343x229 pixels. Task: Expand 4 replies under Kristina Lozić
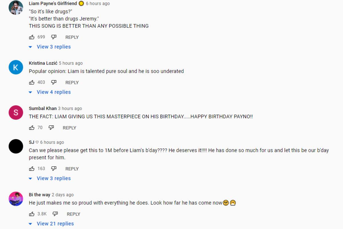(53, 92)
